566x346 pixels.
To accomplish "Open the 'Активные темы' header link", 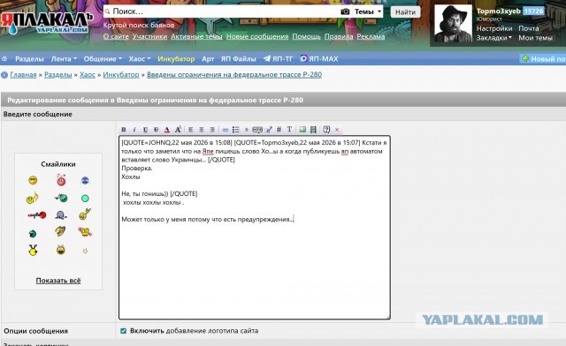I will (196, 36).
